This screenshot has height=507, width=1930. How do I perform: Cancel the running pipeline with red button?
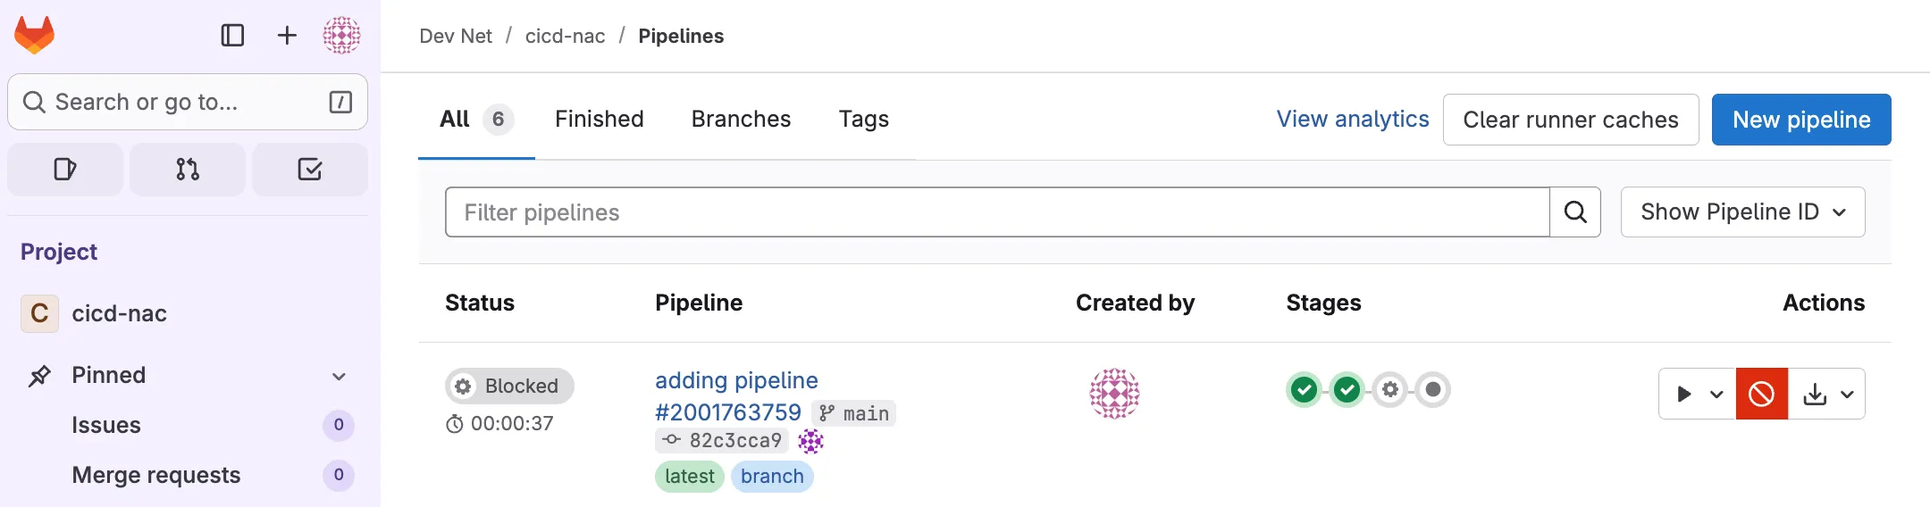[1761, 394]
